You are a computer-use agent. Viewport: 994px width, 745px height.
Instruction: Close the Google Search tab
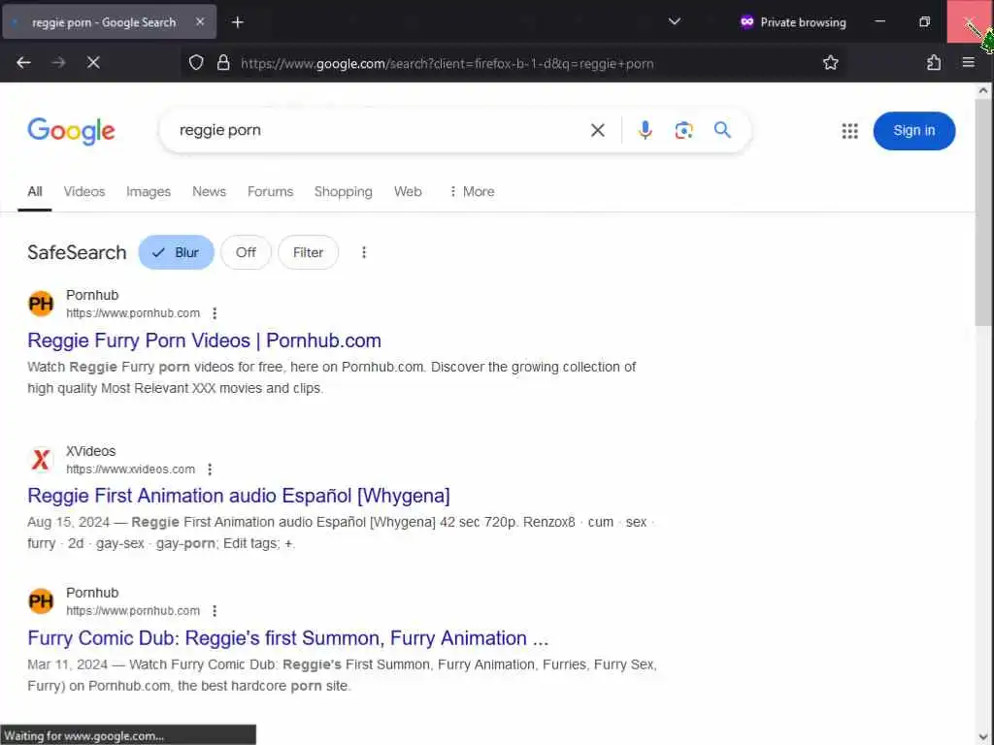pos(200,21)
